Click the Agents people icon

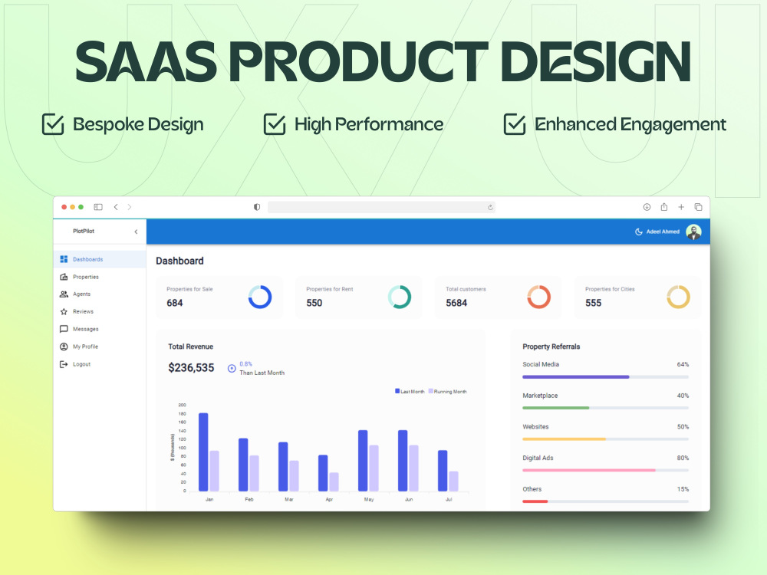[x=64, y=294]
